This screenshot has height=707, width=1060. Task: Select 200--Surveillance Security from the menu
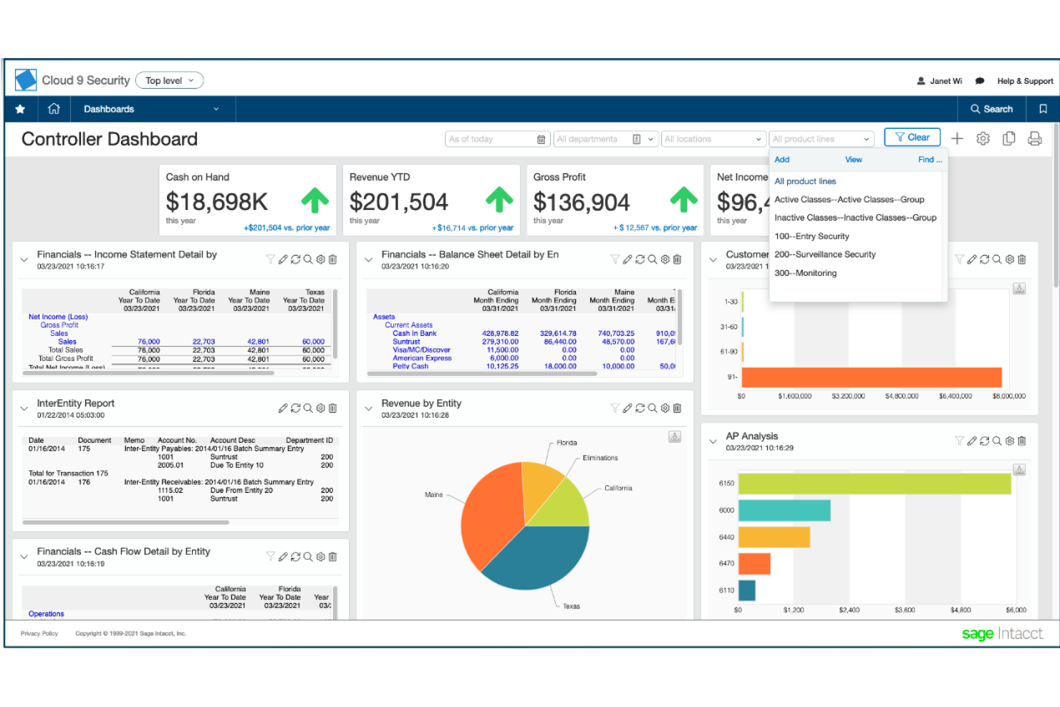[825, 254]
